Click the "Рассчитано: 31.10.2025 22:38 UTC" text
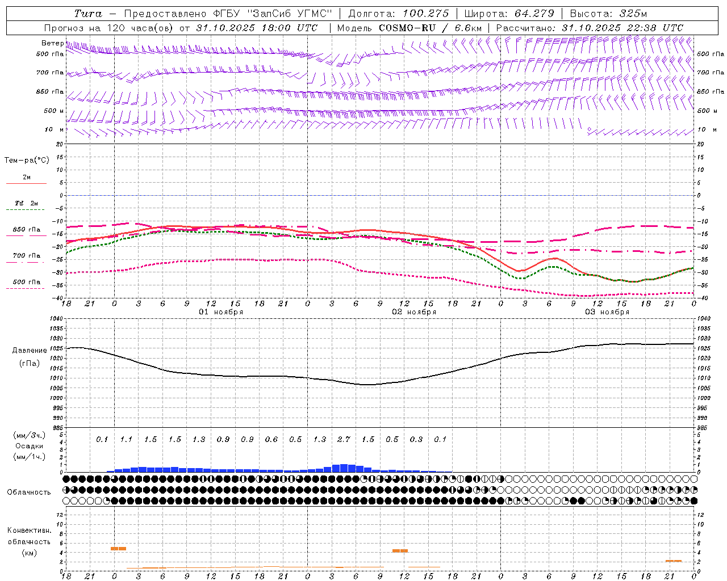 tap(590, 28)
